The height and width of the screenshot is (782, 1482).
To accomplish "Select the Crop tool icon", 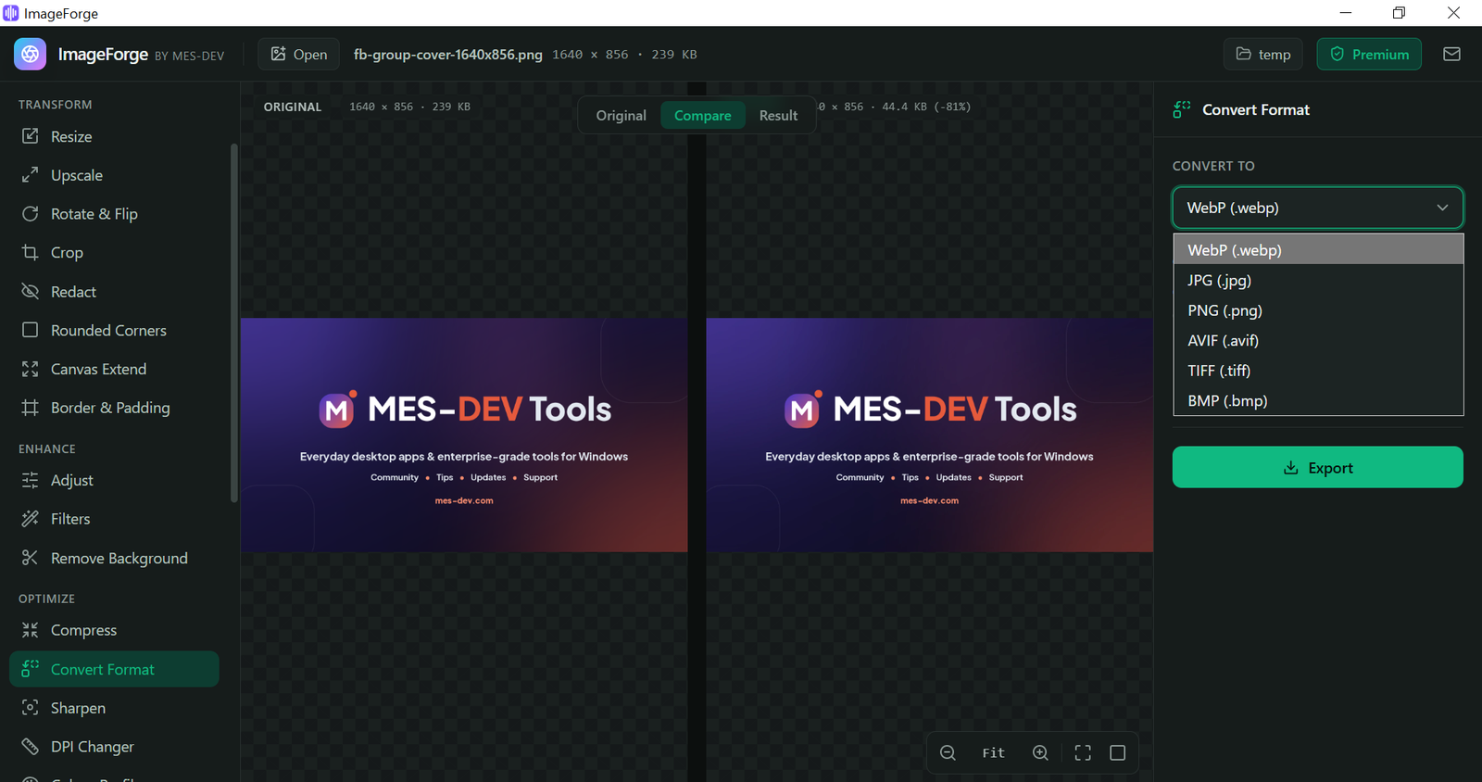I will 30,252.
